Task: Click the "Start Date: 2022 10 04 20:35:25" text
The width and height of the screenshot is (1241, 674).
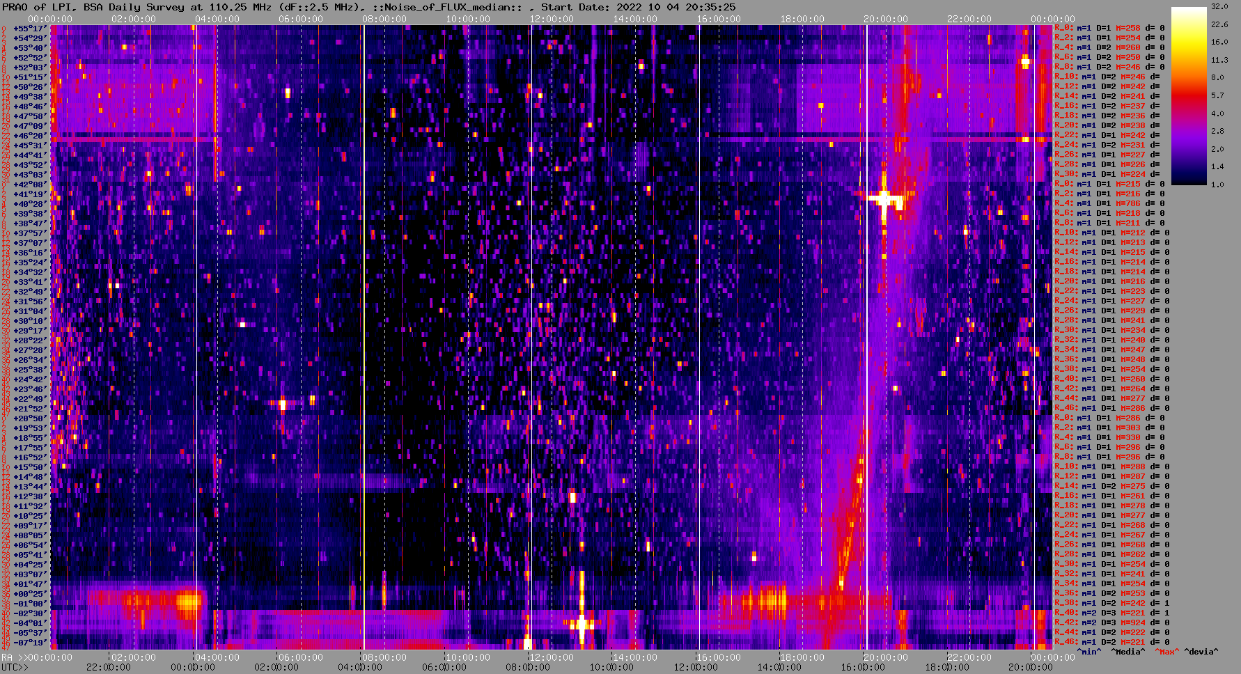Action: 638,7
